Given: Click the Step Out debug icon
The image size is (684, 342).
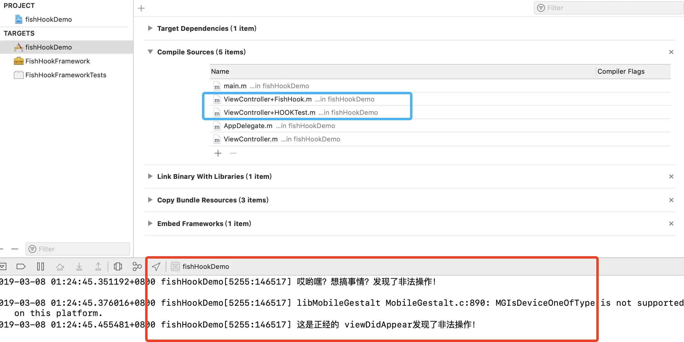Looking at the screenshot, I should point(98,266).
